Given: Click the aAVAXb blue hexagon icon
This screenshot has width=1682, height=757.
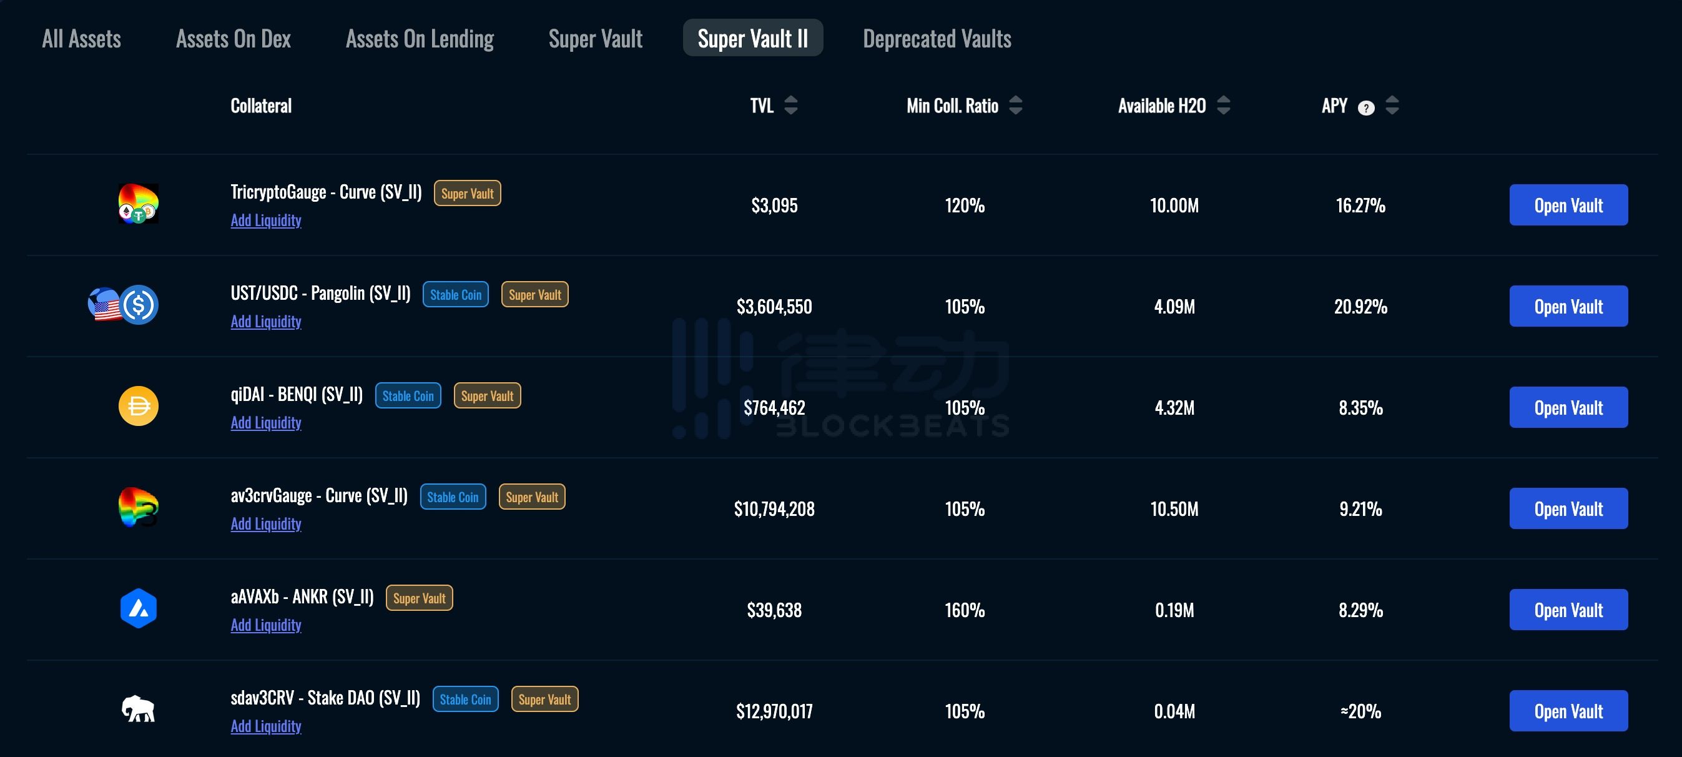Looking at the screenshot, I should (x=138, y=609).
